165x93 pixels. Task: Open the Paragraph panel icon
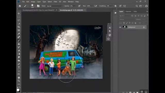pos(110,31)
